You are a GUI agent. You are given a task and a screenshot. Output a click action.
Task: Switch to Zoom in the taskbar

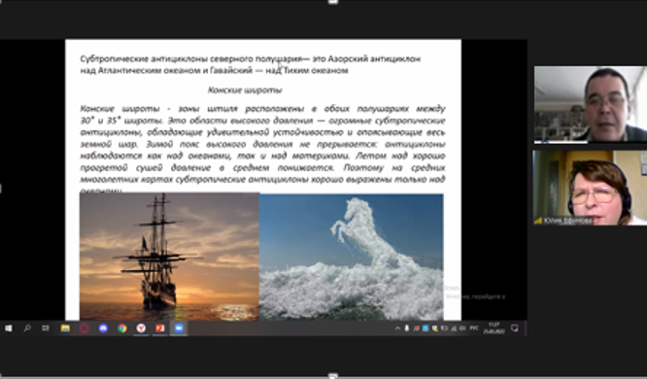(179, 328)
